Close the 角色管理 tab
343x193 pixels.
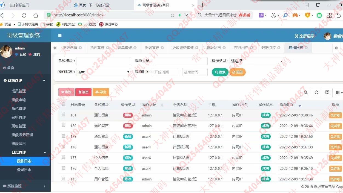click(x=108, y=48)
